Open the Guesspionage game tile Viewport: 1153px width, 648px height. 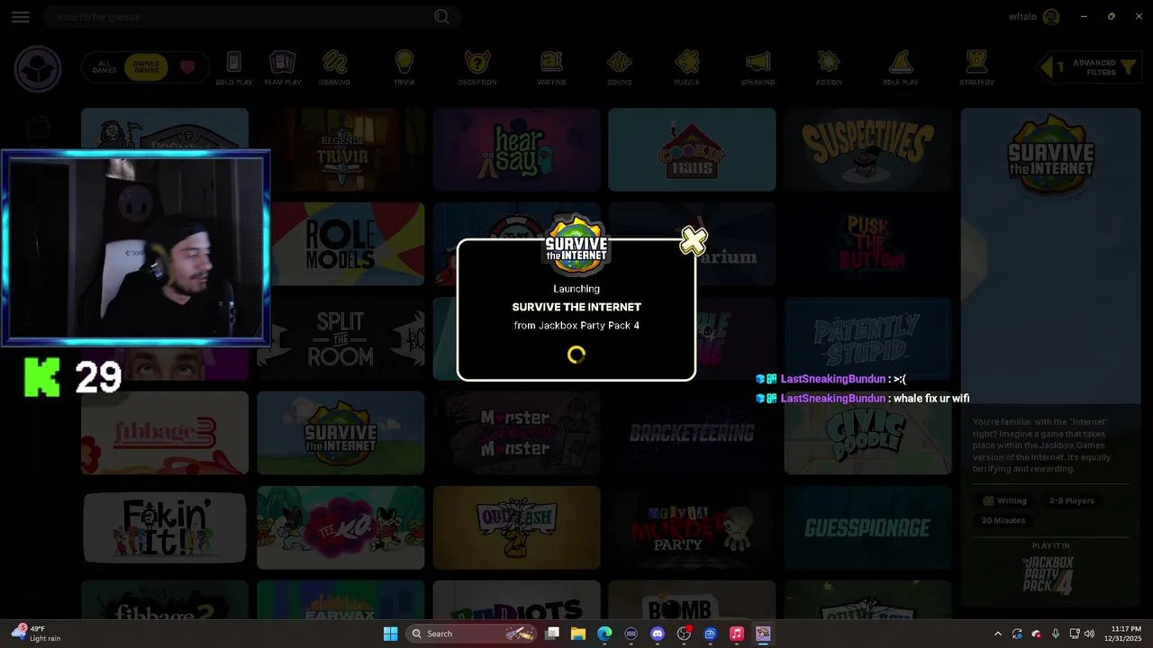[x=867, y=527]
